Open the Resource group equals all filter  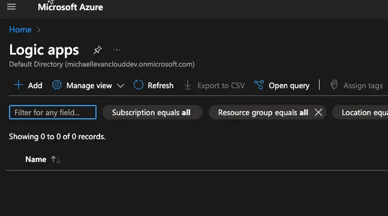click(x=263, y=112)
